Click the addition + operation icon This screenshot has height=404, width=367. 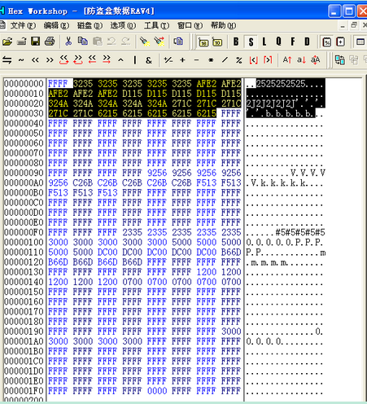tap(182, 60)
